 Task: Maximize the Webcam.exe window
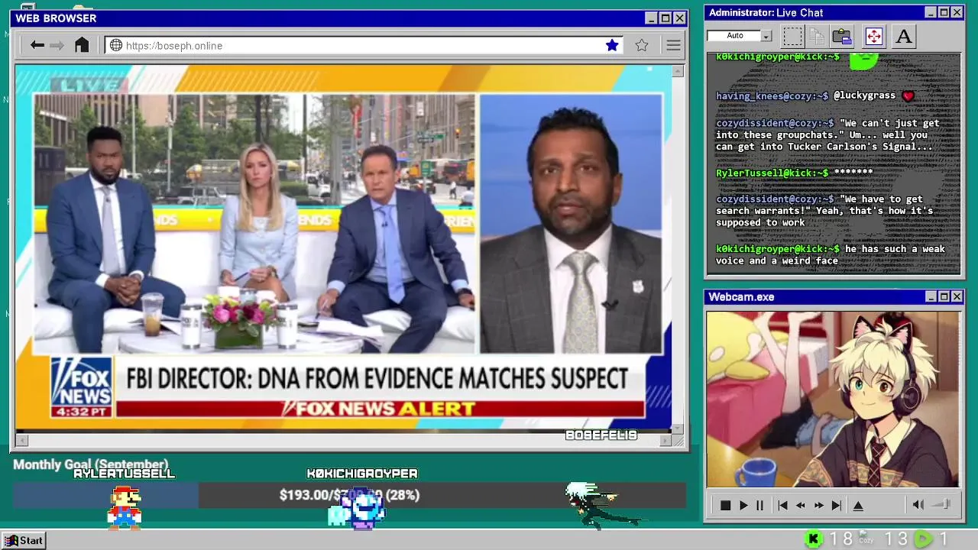[x=944, y=297]
